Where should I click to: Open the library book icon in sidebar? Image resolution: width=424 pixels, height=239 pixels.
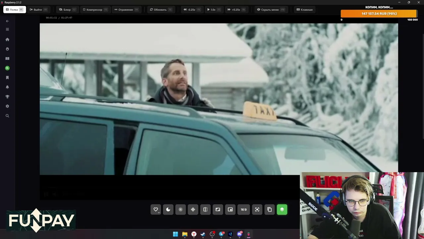click(7, 58)
